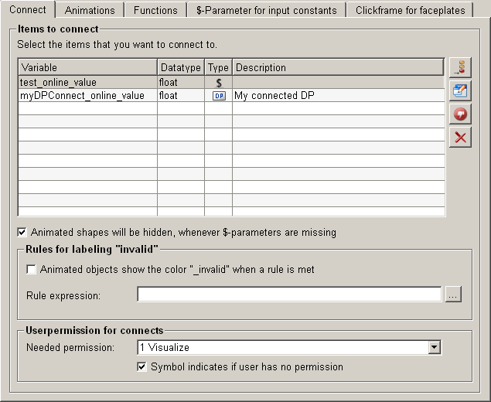Open the Clickframe for faceplates tab
This screenshot has width=491, height=402.
pyautogui.click(x=411, y=10)
